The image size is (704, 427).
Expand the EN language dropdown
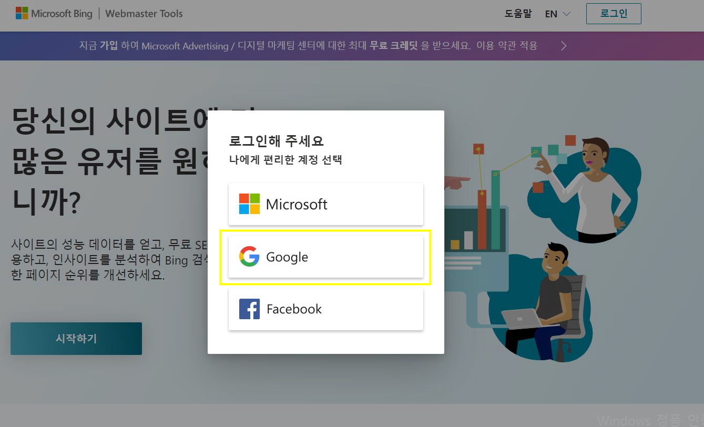557,14
